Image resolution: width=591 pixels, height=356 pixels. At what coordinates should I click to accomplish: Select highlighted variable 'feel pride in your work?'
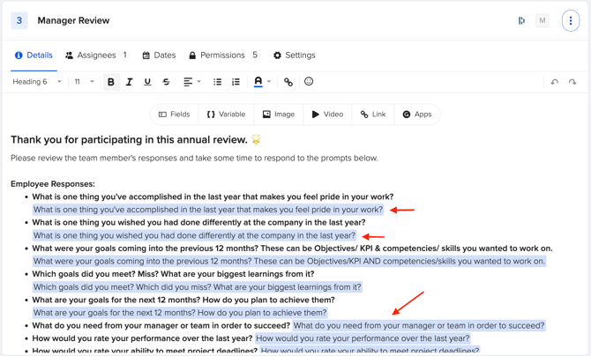(x=208, y=210)
